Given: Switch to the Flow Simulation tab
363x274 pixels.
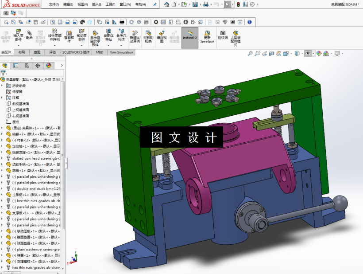Looking at the screenshot, I should tap(121, 52).
